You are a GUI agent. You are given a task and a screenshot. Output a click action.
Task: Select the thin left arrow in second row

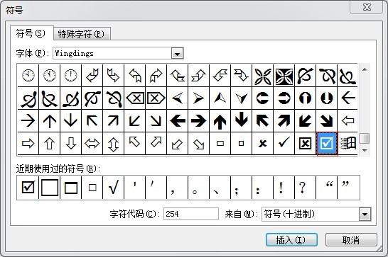(348, 98)
